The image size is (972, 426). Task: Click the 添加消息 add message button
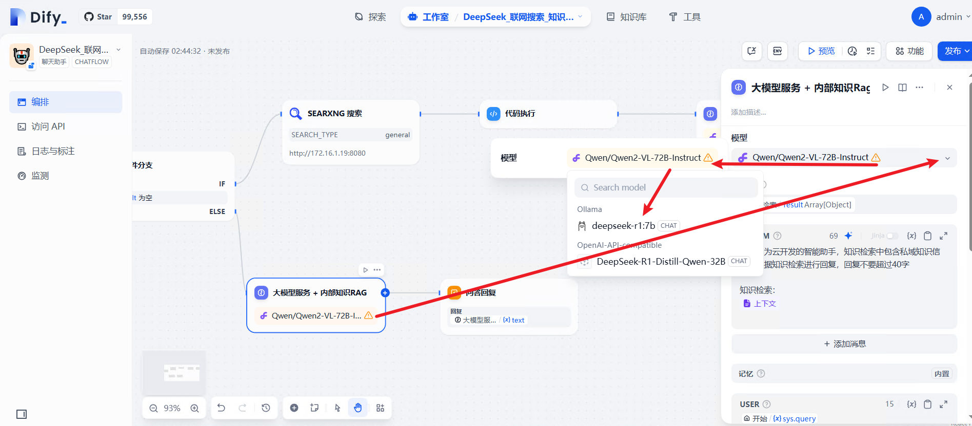(844, 344)
